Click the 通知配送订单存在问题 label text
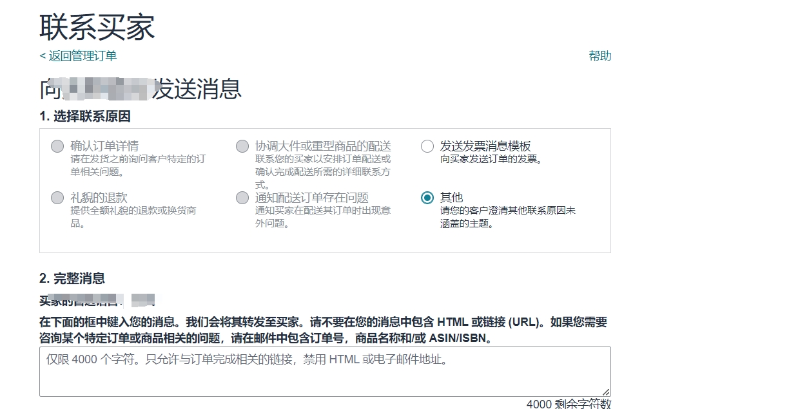The height and width of the screenshot is (409, 789). click(x=312, y=198)
